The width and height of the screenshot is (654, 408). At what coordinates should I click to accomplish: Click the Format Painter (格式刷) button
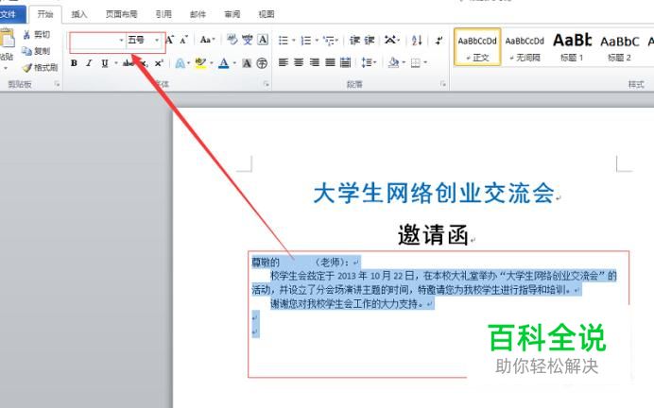coord(40,67)
